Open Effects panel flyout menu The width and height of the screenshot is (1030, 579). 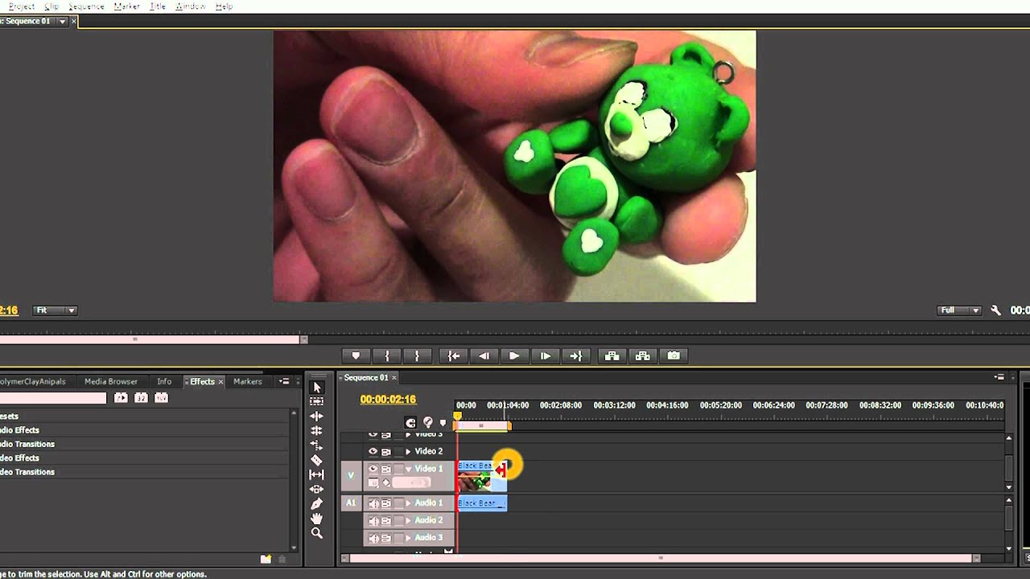[284, 381]
